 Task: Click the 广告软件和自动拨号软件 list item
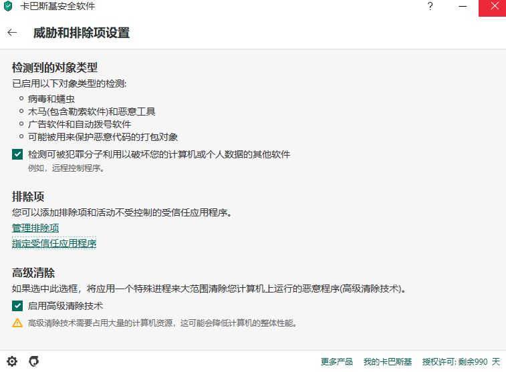click(x=80, y=124)
